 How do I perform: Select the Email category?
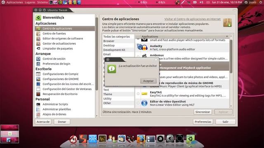click(x=118, y=54)
